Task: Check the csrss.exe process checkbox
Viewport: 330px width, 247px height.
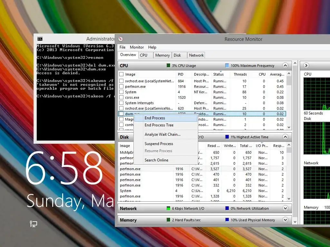Action: (121, 97)
